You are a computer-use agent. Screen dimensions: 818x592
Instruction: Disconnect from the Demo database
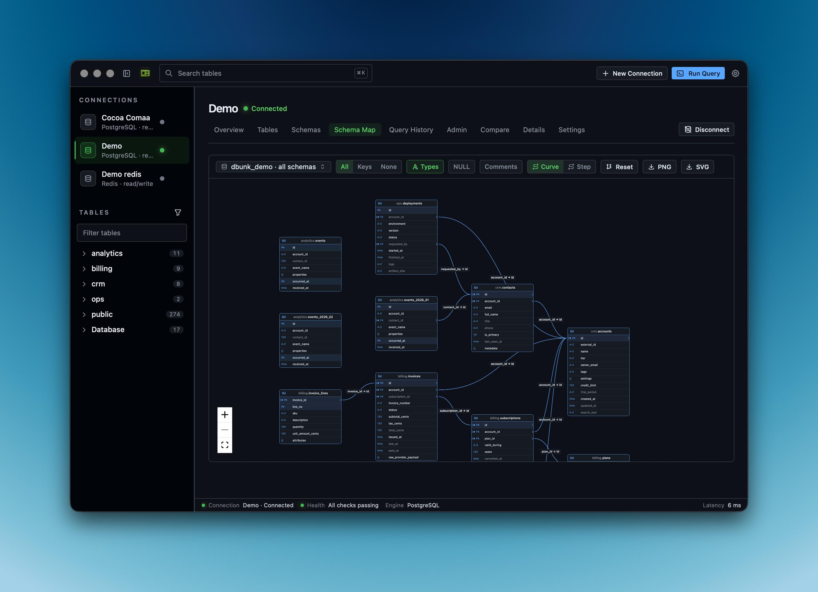706,130
